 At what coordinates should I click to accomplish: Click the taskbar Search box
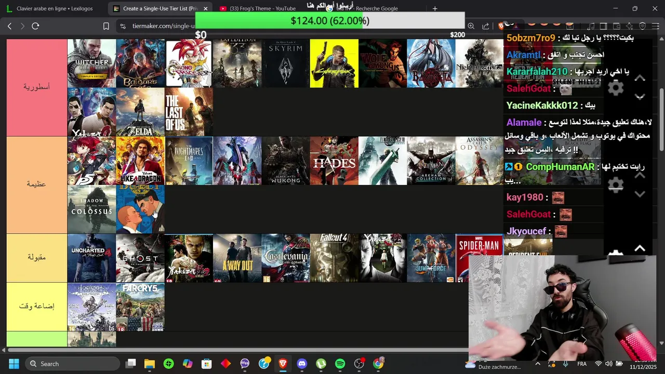click(73, 364)
